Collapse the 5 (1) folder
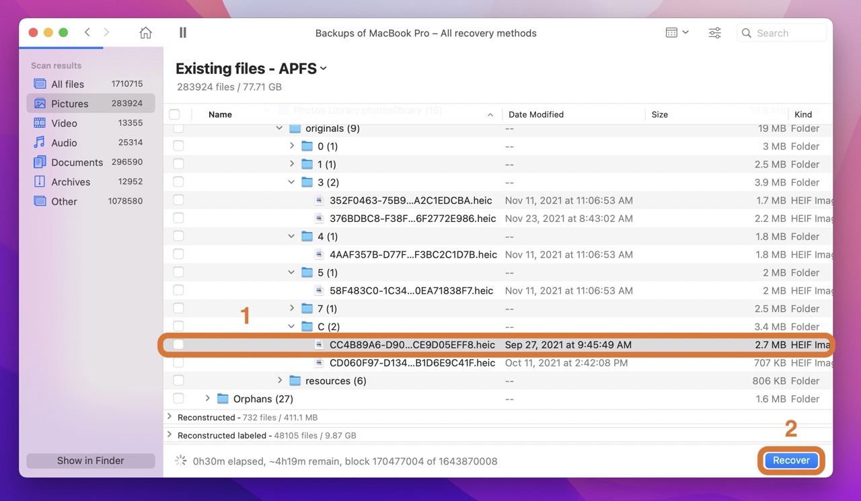Screen dimensions: 861x501 pos(291,272)
